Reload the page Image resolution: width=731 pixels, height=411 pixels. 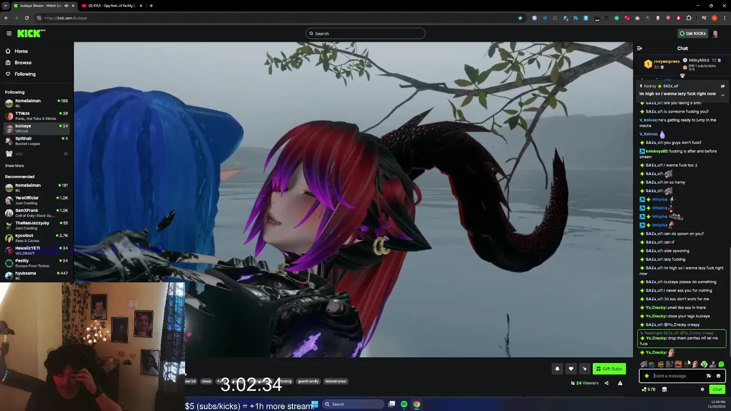[x=26, y=18]
